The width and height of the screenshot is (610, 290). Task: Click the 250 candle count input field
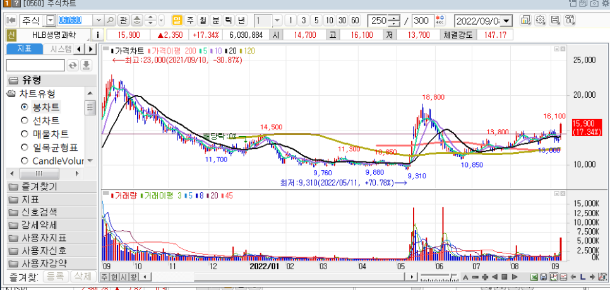pyautogui.click(x=378, y=21)
